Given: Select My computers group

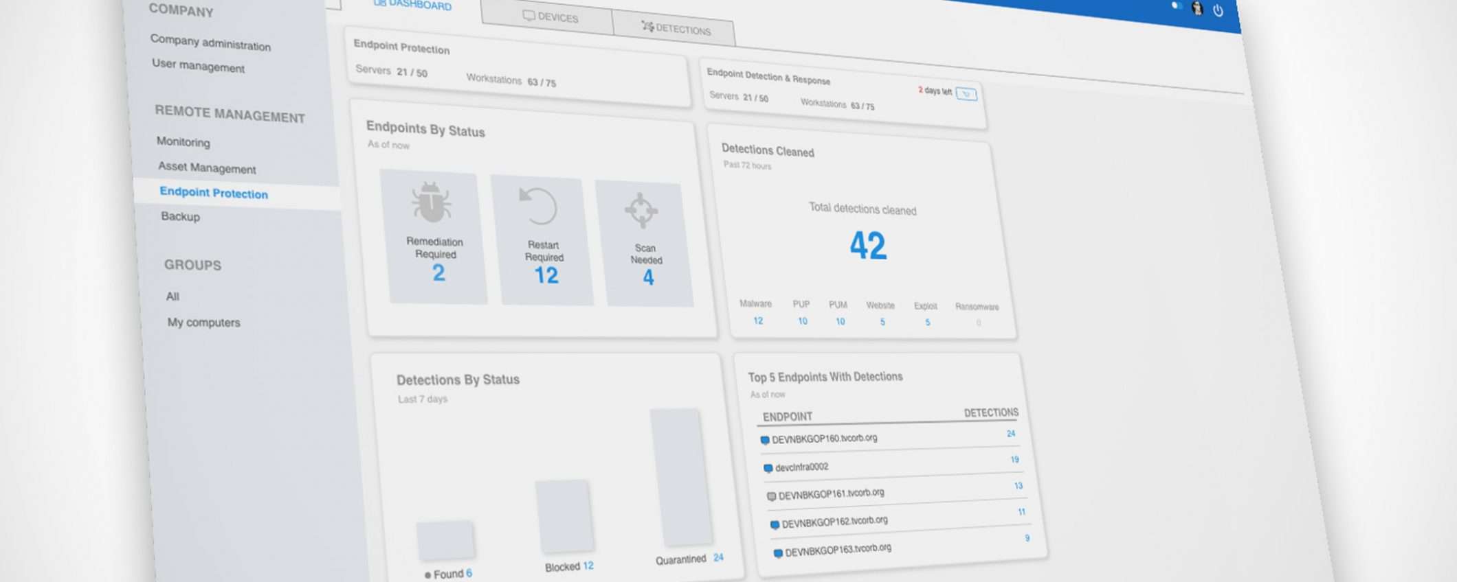Looking at the screenshot, I should pos(203,323).
